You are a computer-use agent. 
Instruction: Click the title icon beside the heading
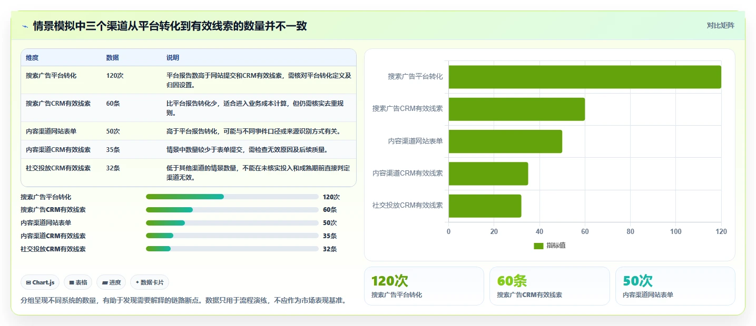25,26
